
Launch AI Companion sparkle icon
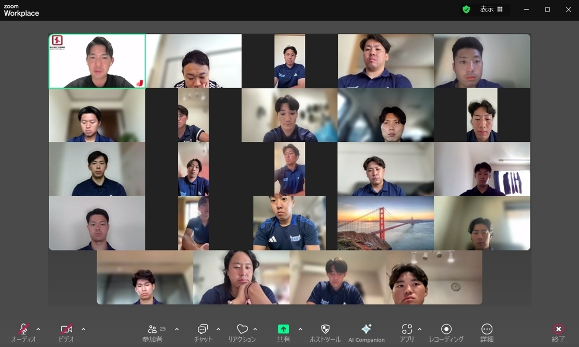coord(367,332)
